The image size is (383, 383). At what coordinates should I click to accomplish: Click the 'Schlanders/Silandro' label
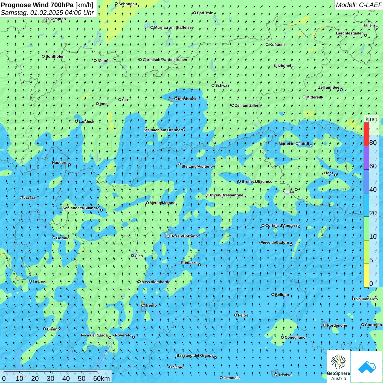(x=81, y=208)
